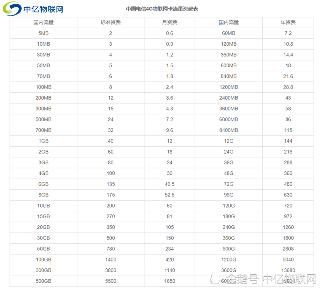Select the 13680 yearly fee value
Screen dimensions: 323x290
(x=288, y=270)
